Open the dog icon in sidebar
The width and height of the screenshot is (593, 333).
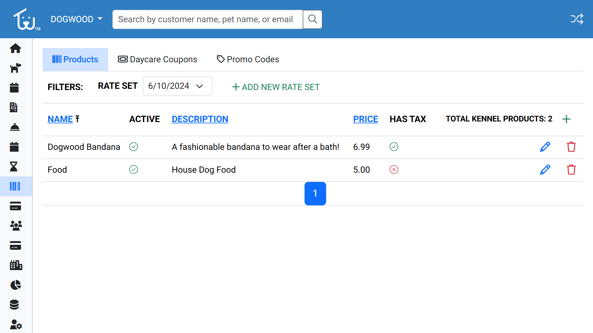coord(15,68)
